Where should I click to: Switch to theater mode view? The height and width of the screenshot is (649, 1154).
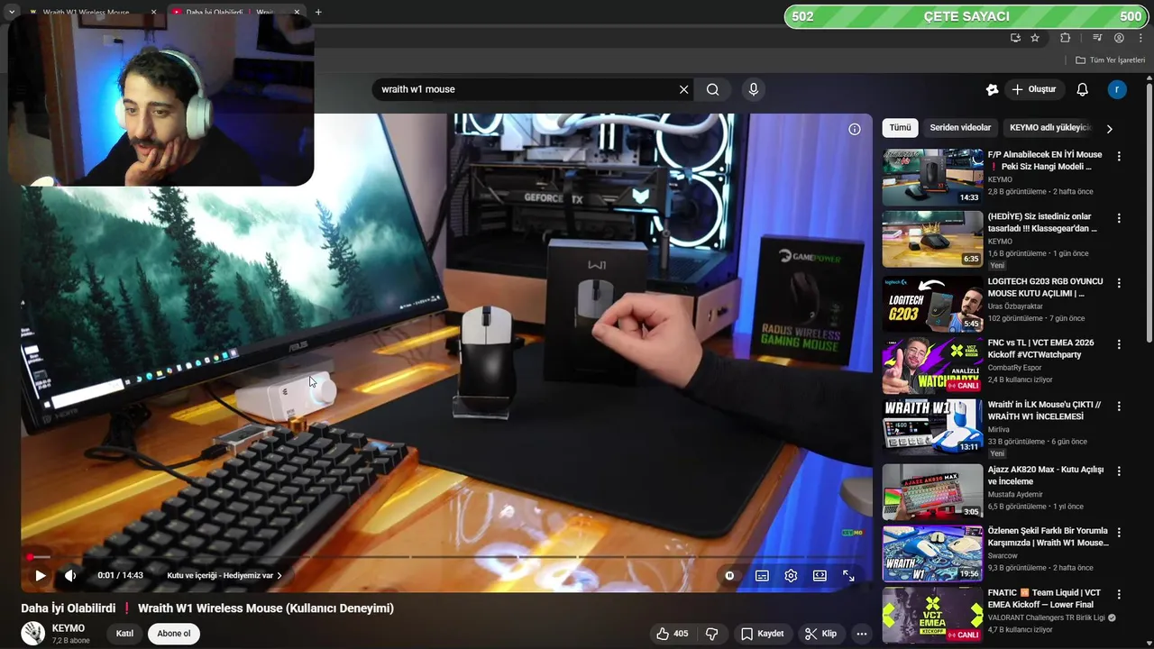click(x=820, y=575)
